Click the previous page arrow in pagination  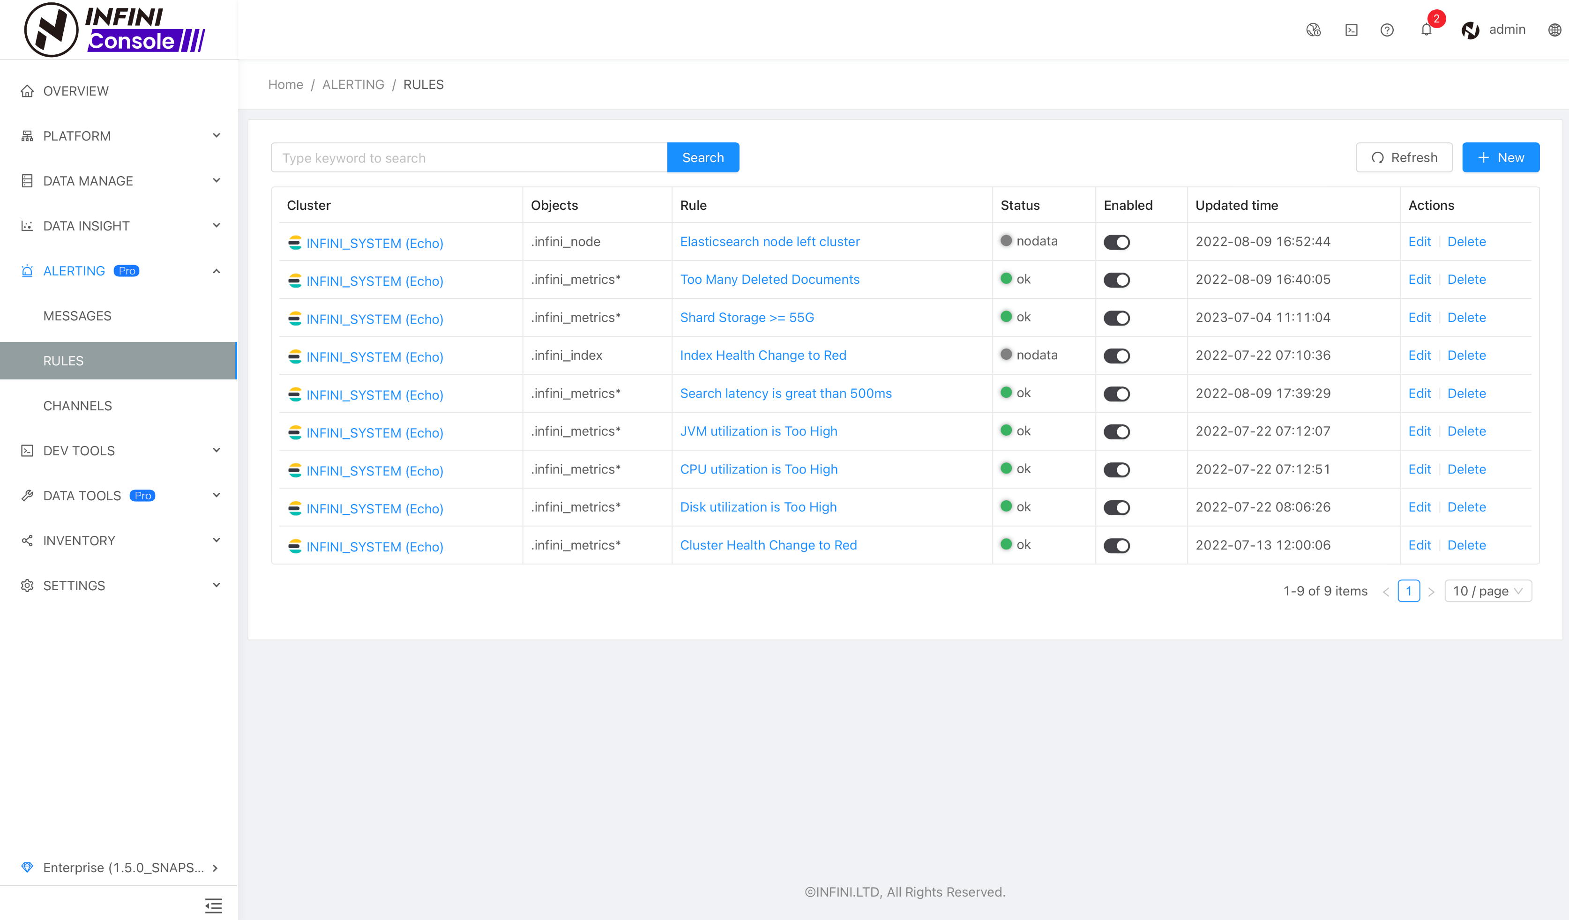[1386, 592]
